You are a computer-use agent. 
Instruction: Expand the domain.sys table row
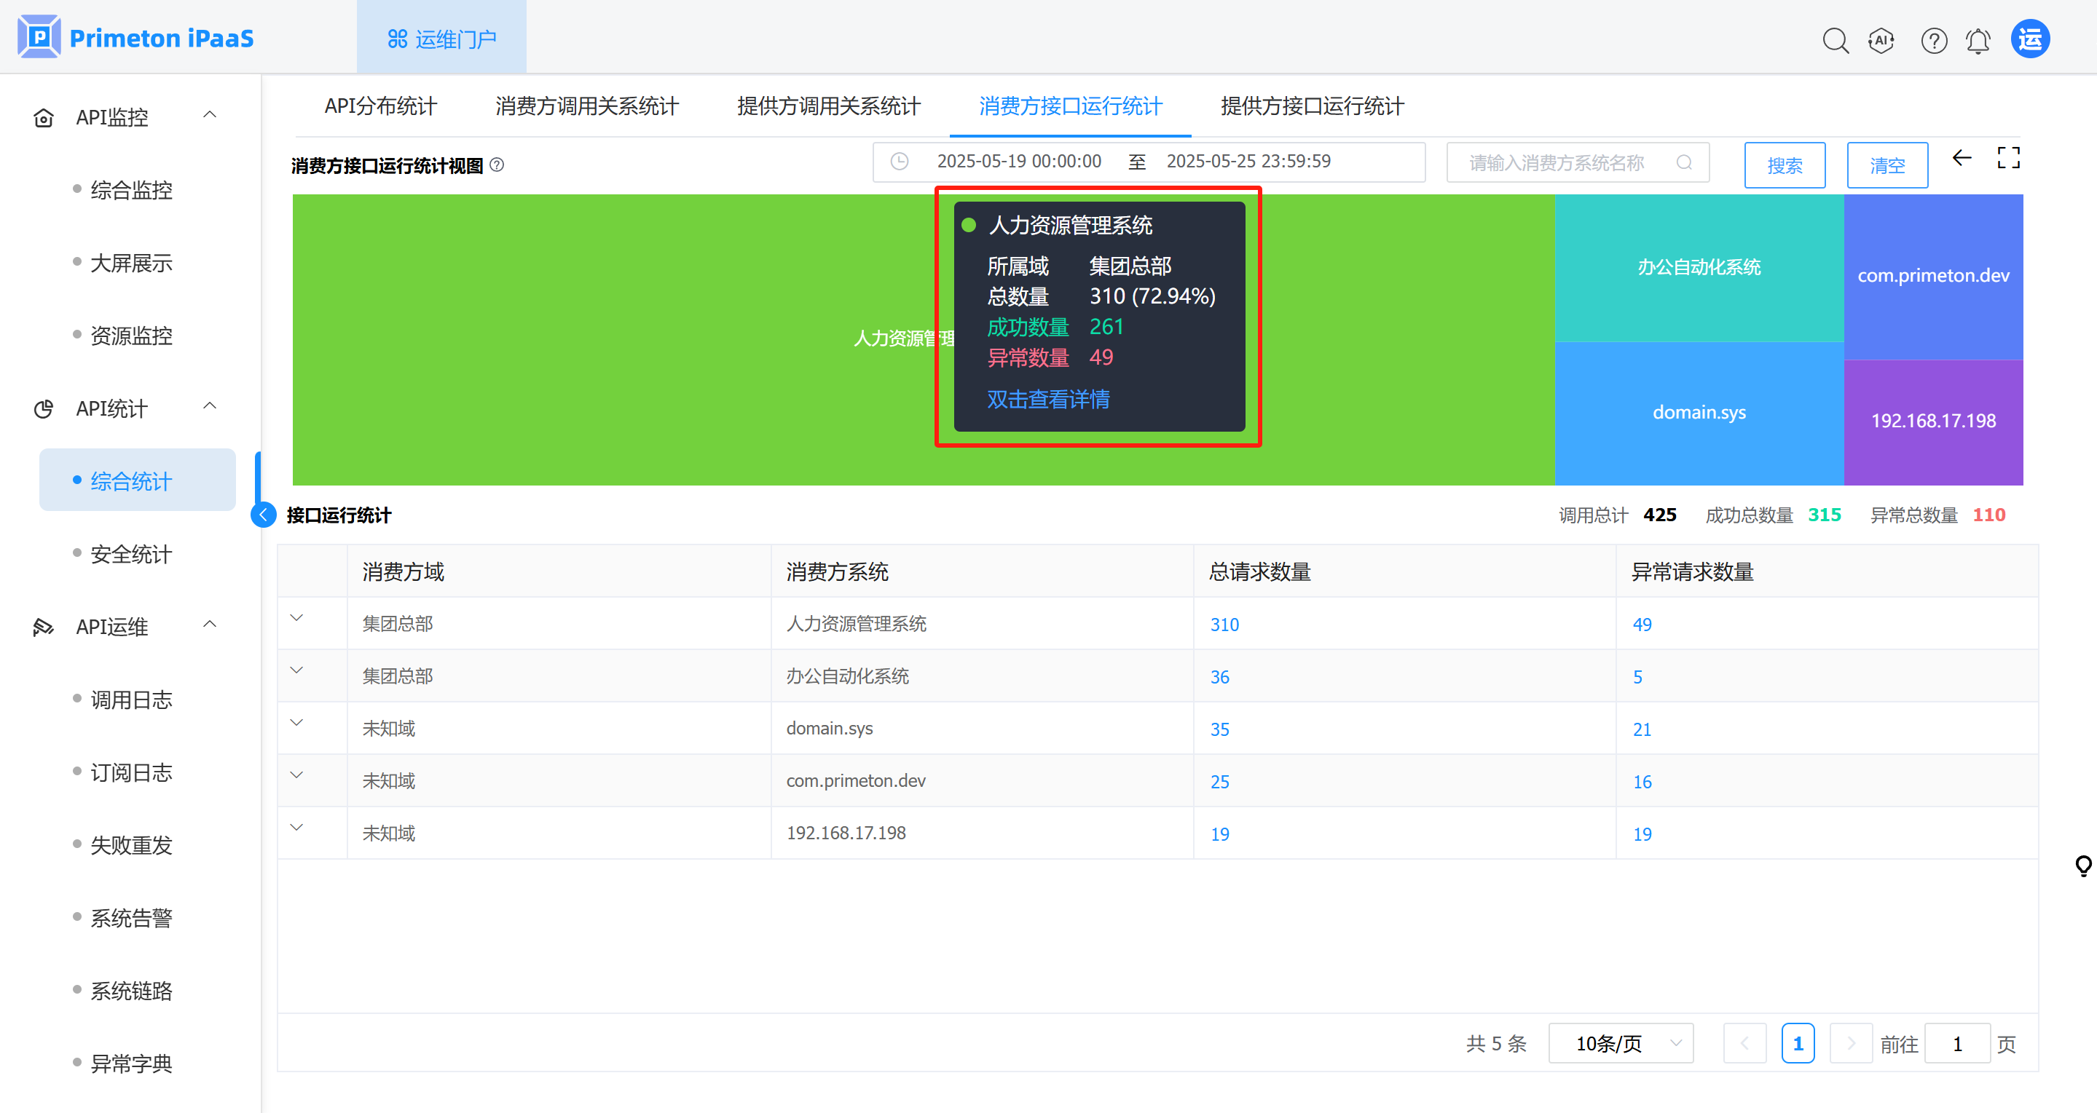tap(297, 724)
